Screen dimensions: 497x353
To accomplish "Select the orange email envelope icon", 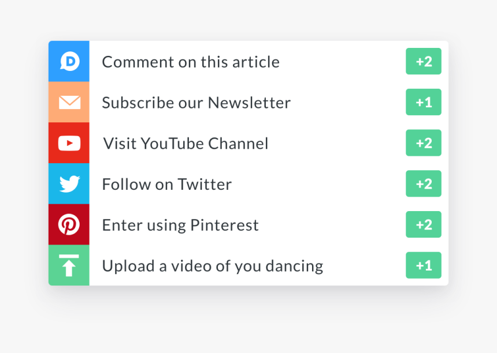I will click(69, 102).
